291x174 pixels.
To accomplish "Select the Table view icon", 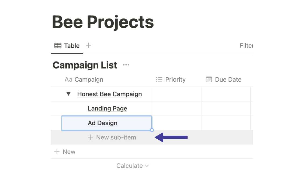I will coord(58,45).
